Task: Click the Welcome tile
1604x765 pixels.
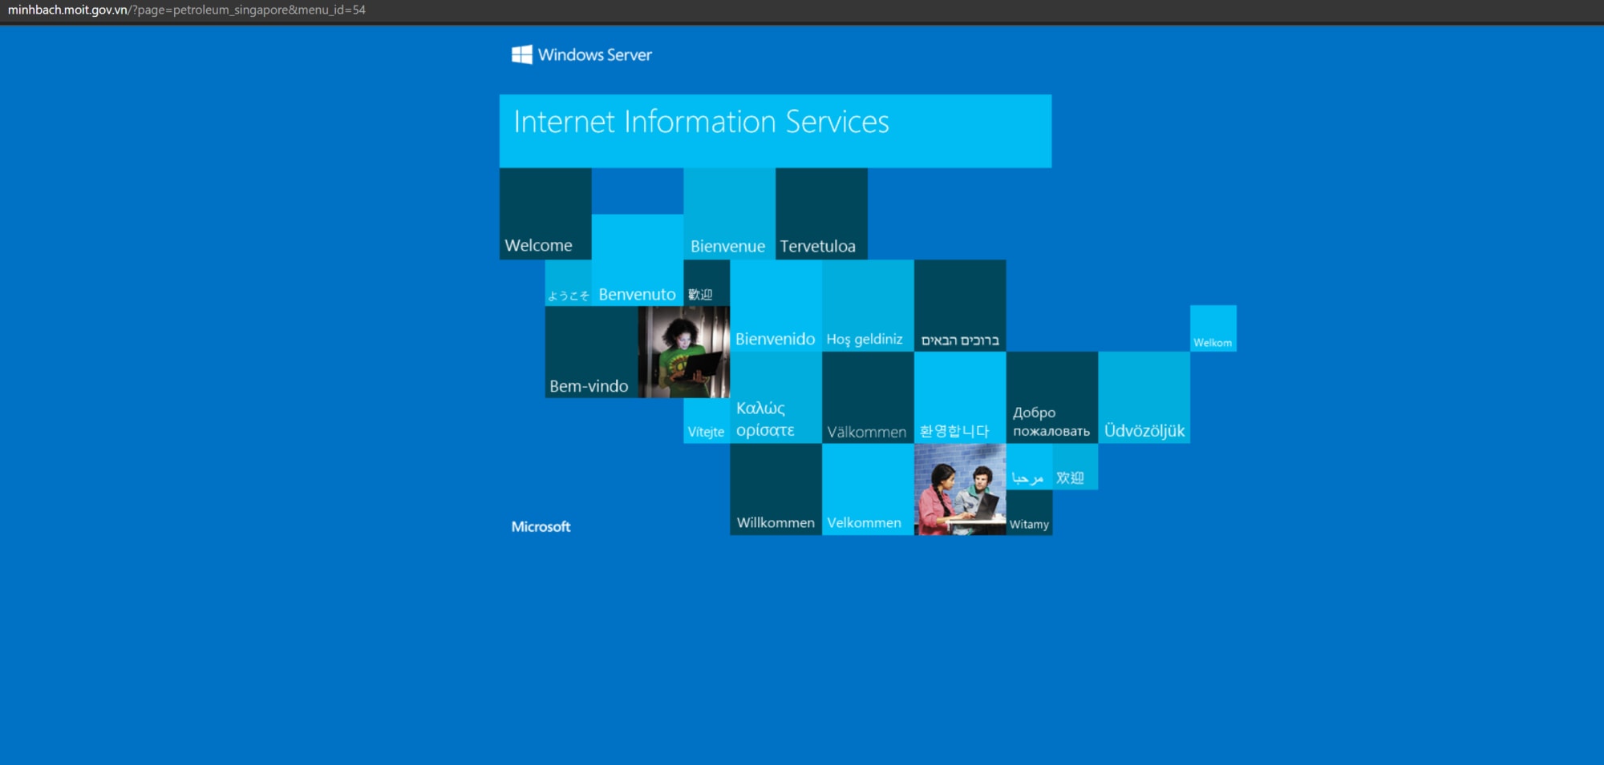Action: (x=545, y=214)
